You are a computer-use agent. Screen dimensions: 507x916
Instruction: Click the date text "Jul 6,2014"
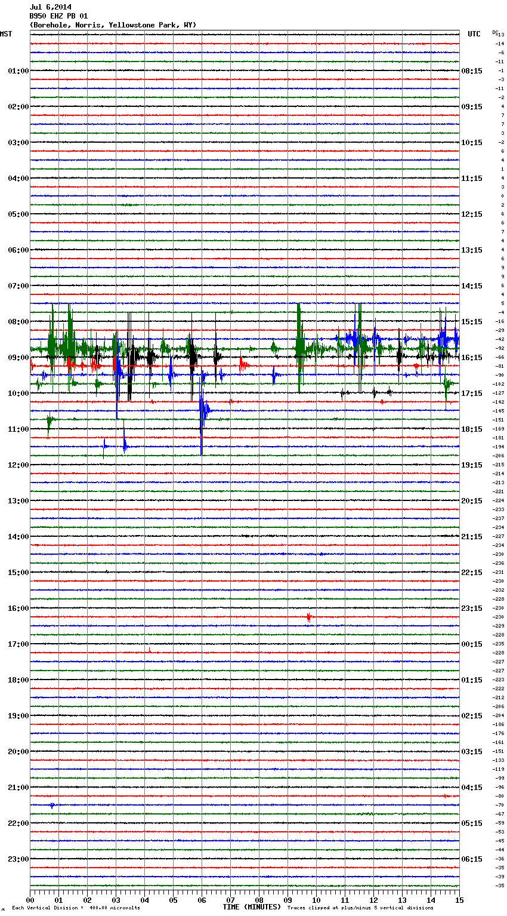click(x=50, y=7)
